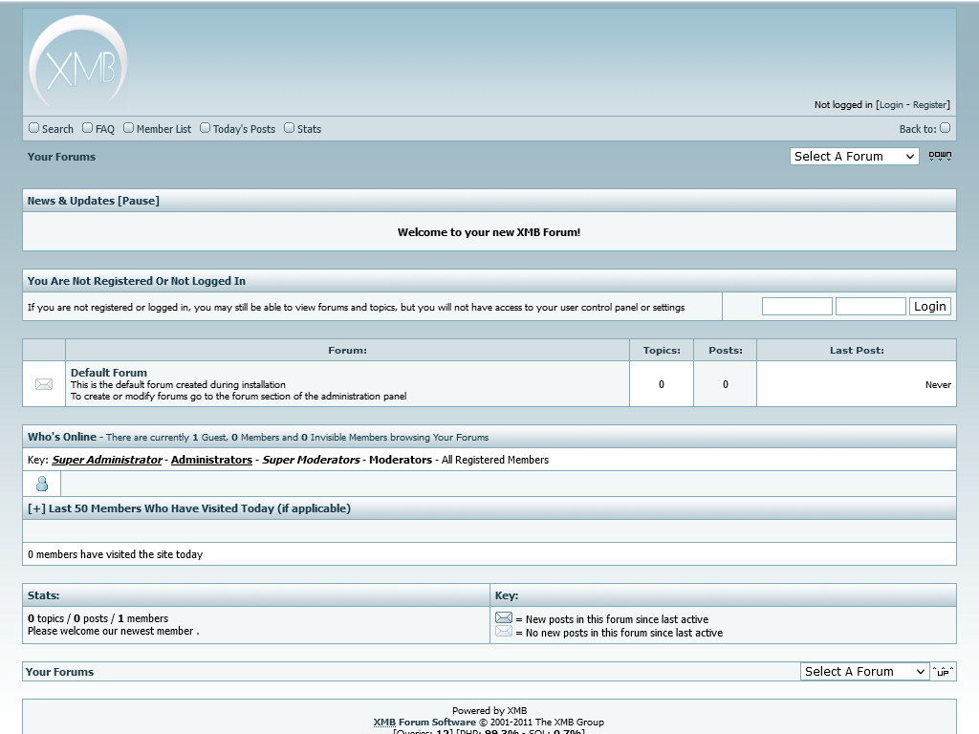Click the 'Powered by XMB' footer text
Image resolution: width=979 pixels, height=734 pixels.
pyautogui.click(x=489, y=710)
